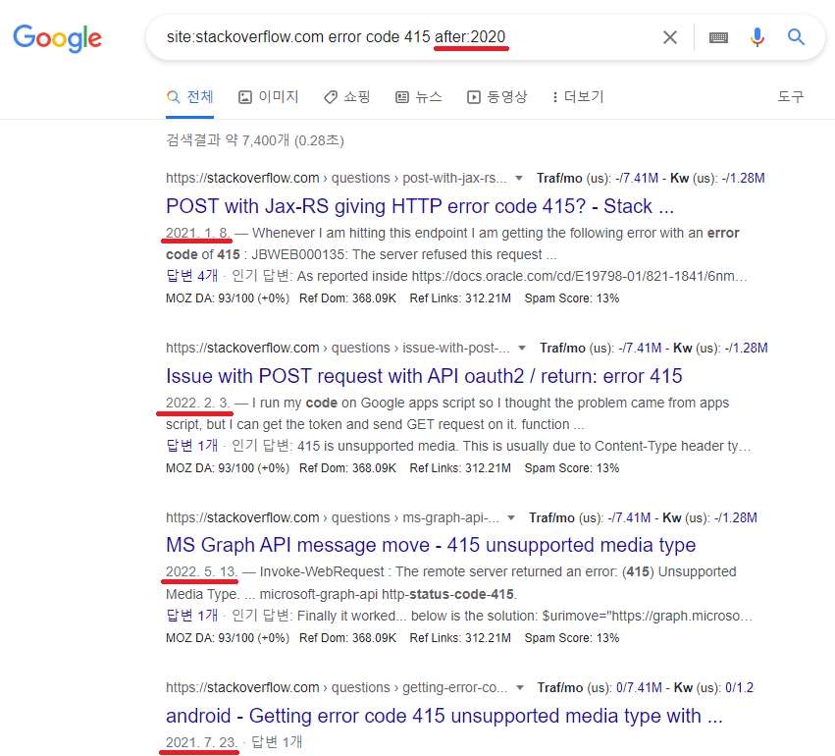
Task: Click the blue search magnifier button
Action: click(x=796, y=37)
